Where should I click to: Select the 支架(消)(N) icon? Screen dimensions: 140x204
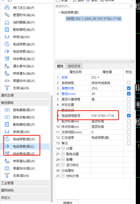click(7, 88)
